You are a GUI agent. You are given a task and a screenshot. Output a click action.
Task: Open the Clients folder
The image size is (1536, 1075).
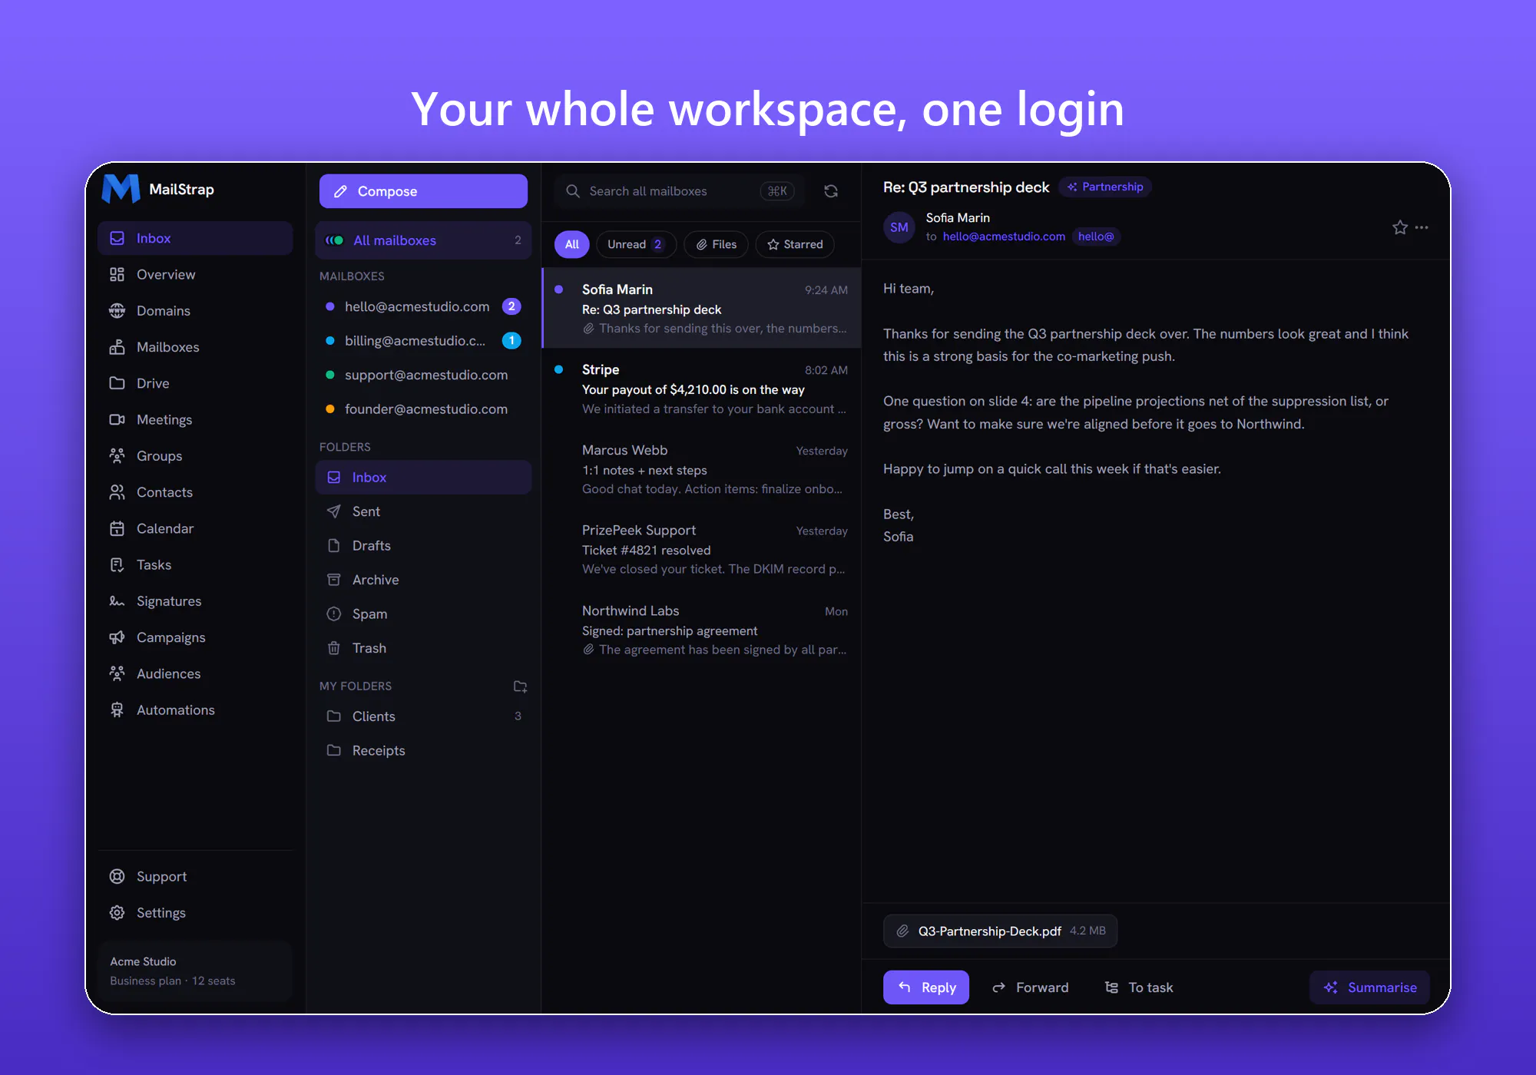point(423,716)
